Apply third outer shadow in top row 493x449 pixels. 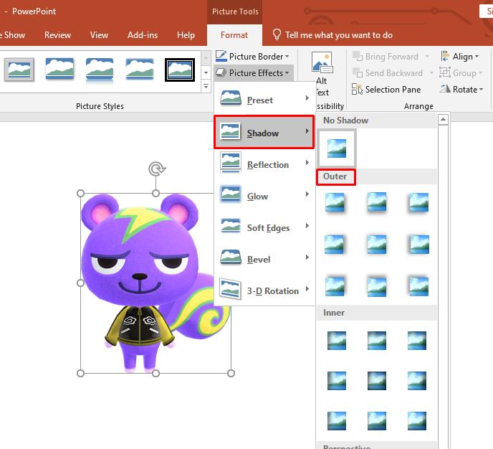coord(418,203)
